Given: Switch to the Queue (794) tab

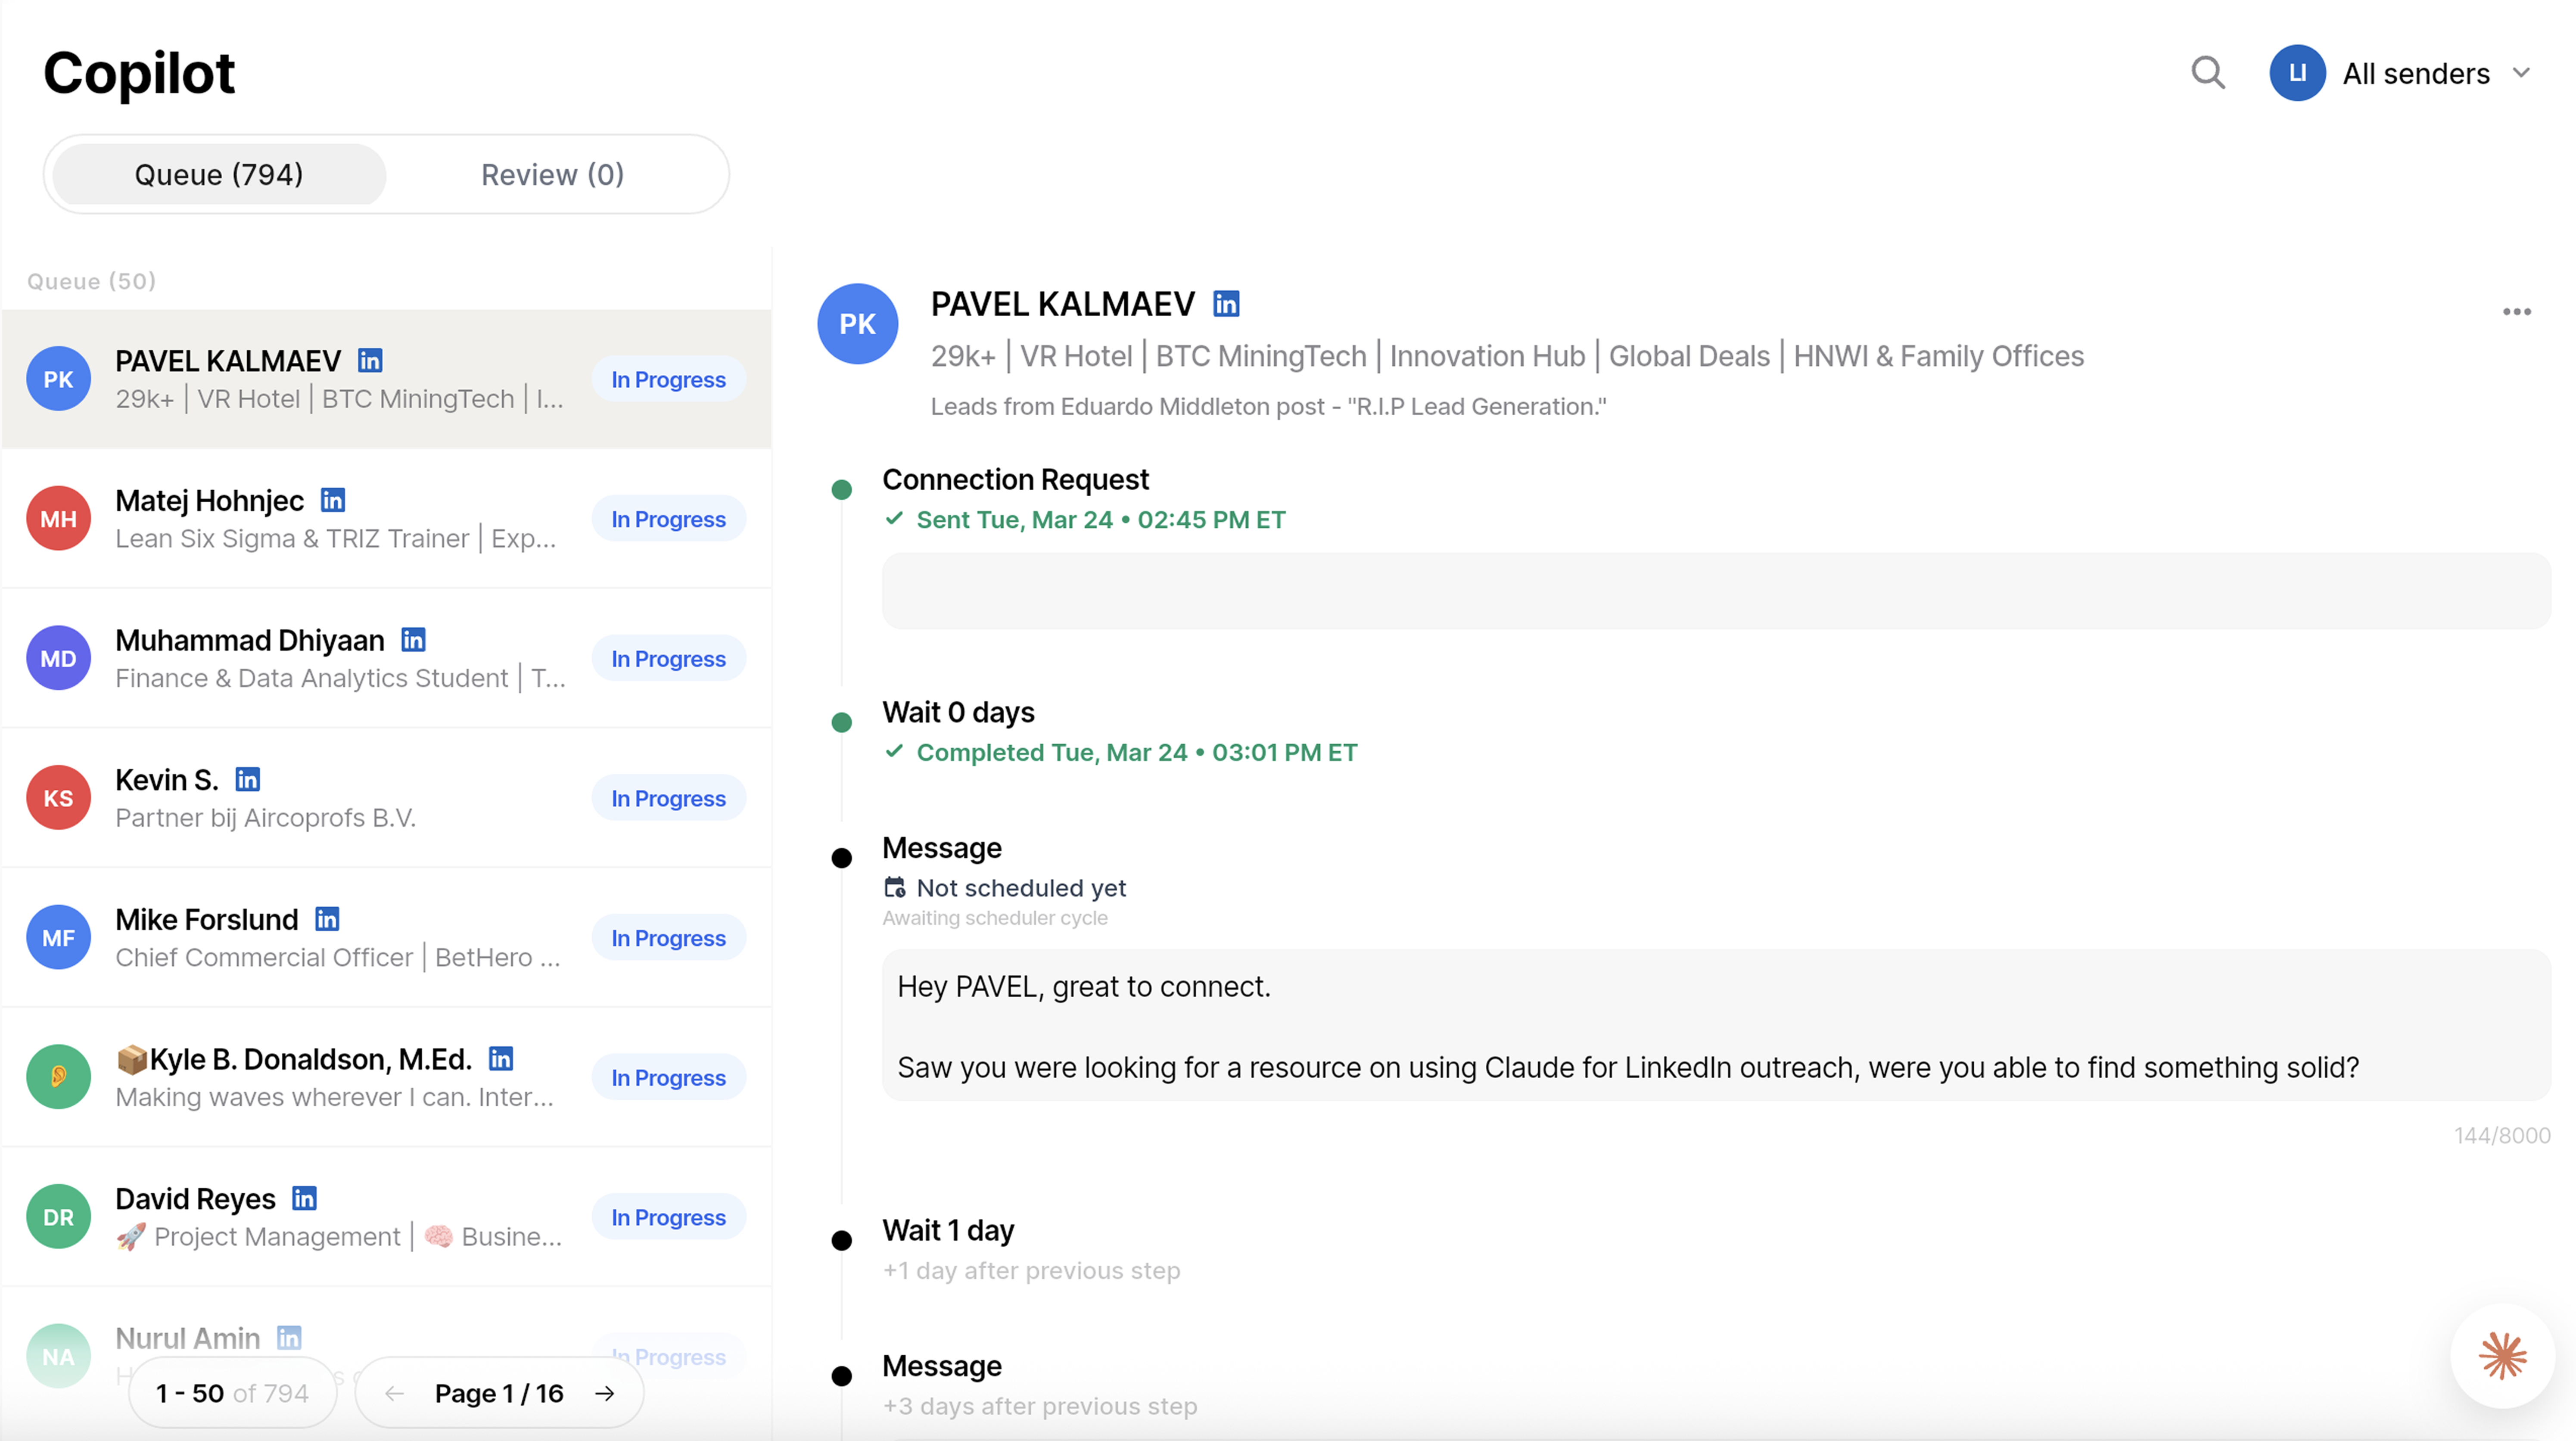Looking at the screenshot, I should [219, 175].
